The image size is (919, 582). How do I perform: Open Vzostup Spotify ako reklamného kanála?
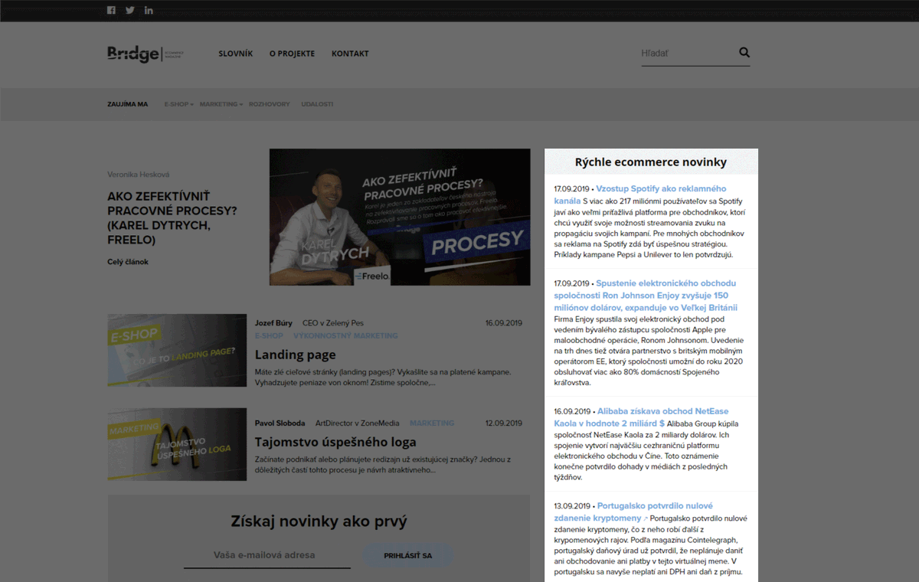[x=640, y=195]
